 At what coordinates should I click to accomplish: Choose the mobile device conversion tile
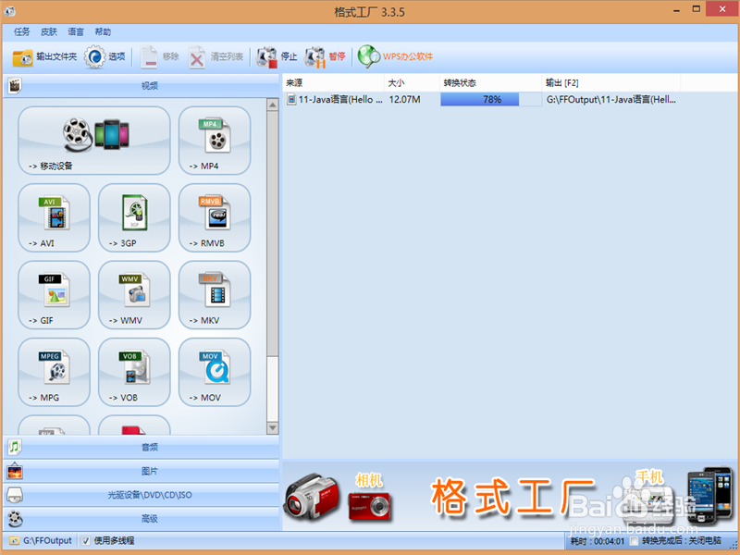94,141
